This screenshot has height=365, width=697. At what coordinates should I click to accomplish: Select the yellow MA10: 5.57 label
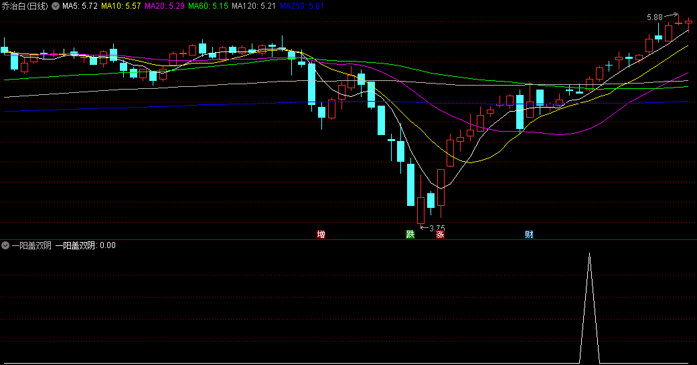pyautogui.click(x=121, y=6)
